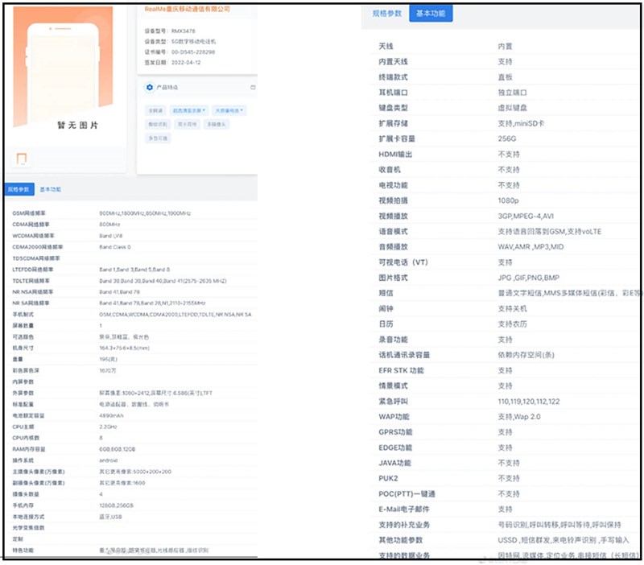Select 3GP,MPEG-4,AVI video playback value
The height and width of the screenshot is (565, 644).
point(526,216)
